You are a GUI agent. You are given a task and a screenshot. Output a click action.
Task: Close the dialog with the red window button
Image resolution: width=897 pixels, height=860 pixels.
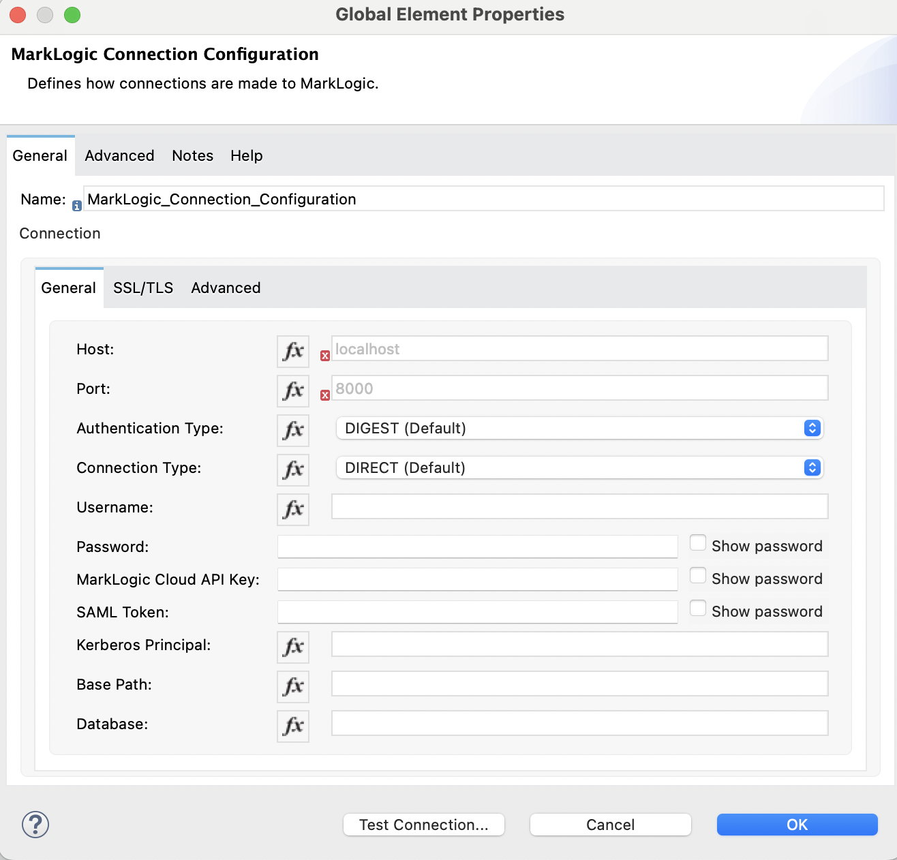tap(18, 14)
